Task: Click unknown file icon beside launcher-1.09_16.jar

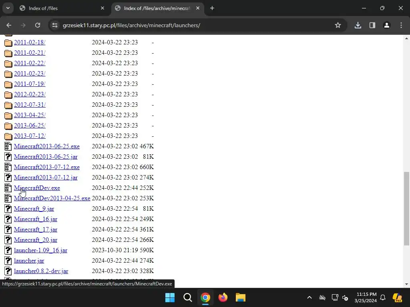Action: tap(8, 250)
